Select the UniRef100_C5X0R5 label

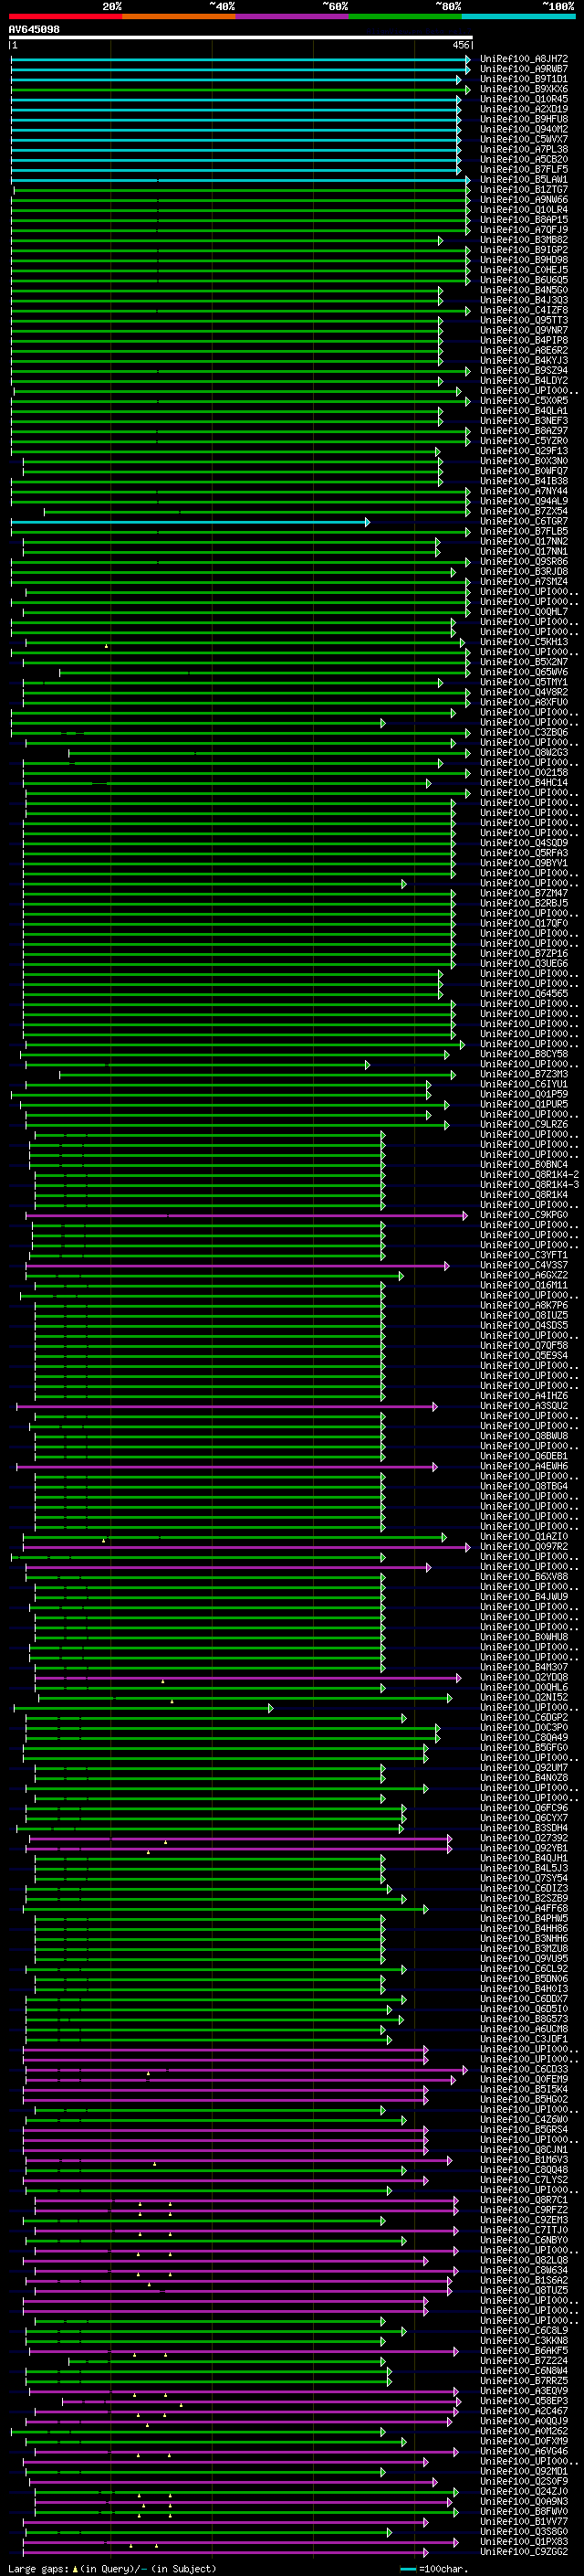(524, 401)
